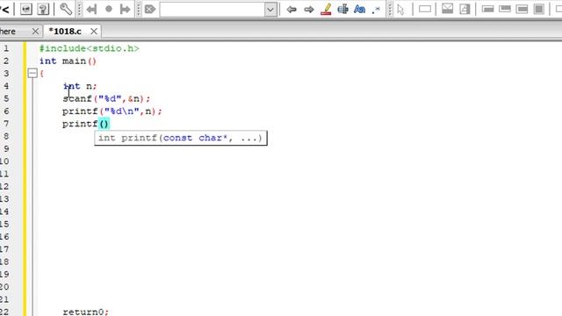Click the envelope-like panel icon

click(447, 9)
